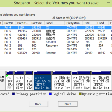Click the Primary partition legend swatch
Screen dimensions: 112x112
point(13,94)
